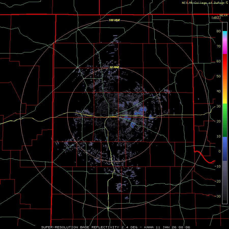Click the NEXLAB-College of DuPage label
229x229 pixels.
click(x=203, y=3)
